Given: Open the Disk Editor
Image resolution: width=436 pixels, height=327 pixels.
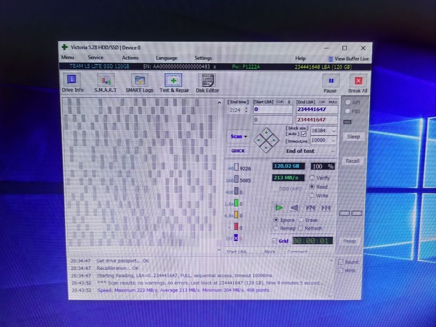Looking at the screenshot, I should click(x=207, y=84).
